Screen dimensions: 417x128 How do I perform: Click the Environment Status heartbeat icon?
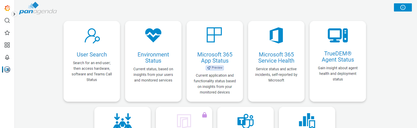pos(153,35)
